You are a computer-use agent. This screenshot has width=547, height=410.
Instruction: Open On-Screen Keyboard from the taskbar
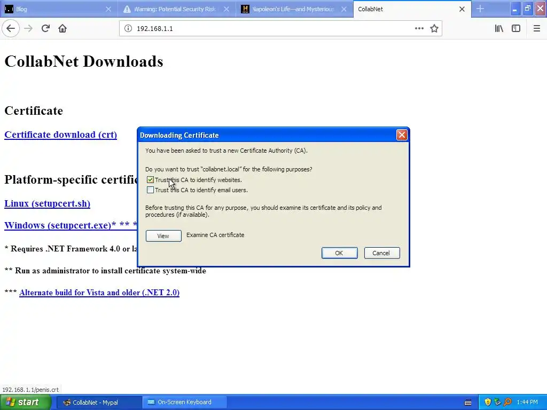(x=184, y=403)
